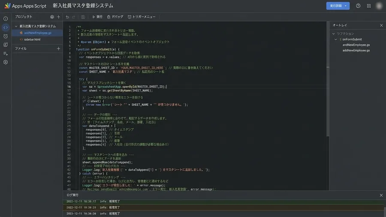The height and width of the screenshot is (217, 386).
Task: Click the project title 新入社員マスタ登録システム
Action: (83, 6)
